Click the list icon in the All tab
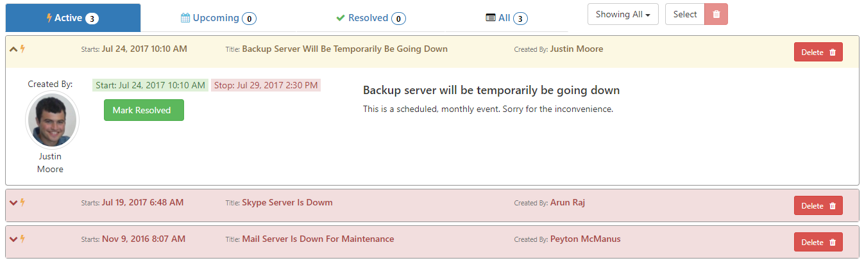Image resolution: width=864 pixels, height=263 pixels. (491, 18)
